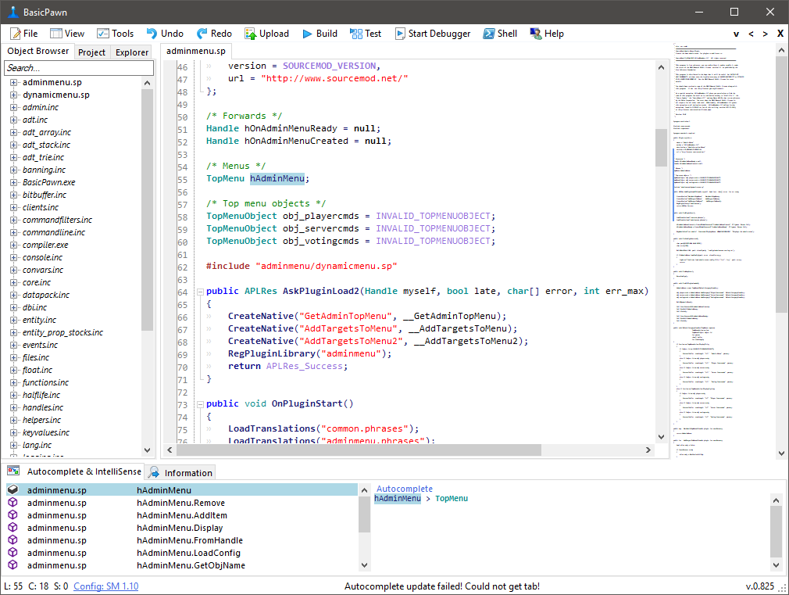This screenshot has width=789, height=595.
Task: Collapse the OnPluginStart code fold on line 73
Action: click(x=200, y=404)
